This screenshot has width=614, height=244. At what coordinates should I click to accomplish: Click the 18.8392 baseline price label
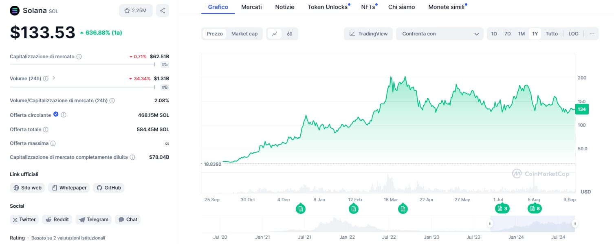pyautogui.click(x=212, y=164)
